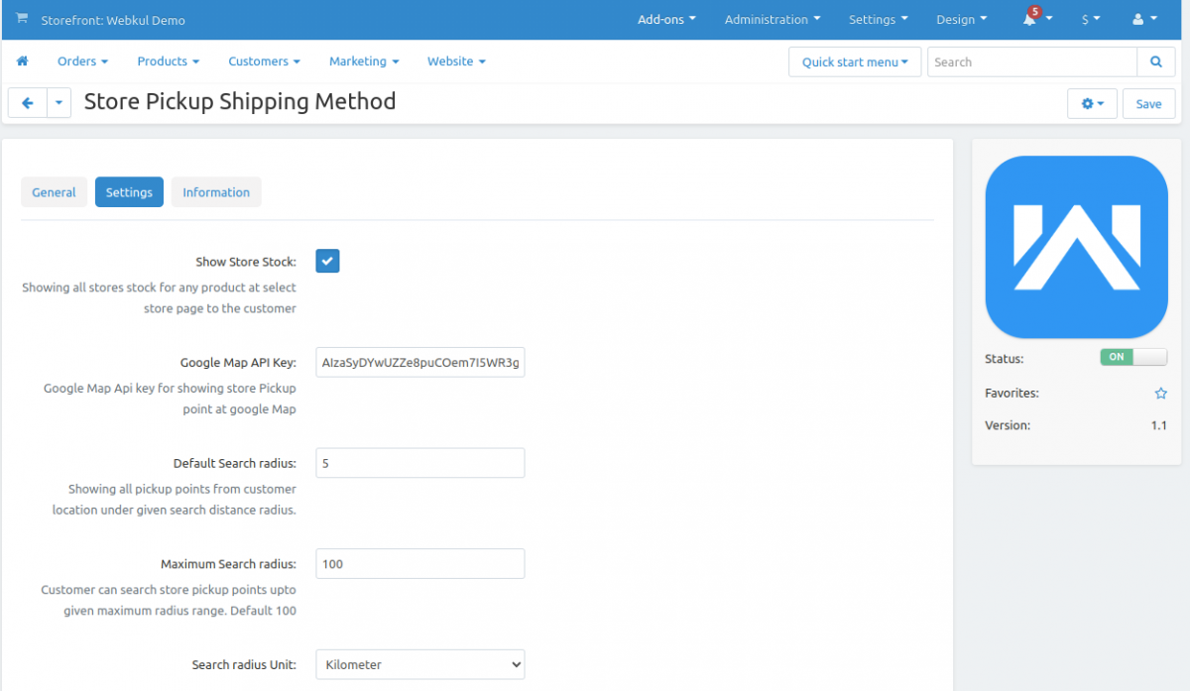The width and height of the screenshot is (1190, 691).
Task: Switch to the Information tab
Action: tap(216, 192)
